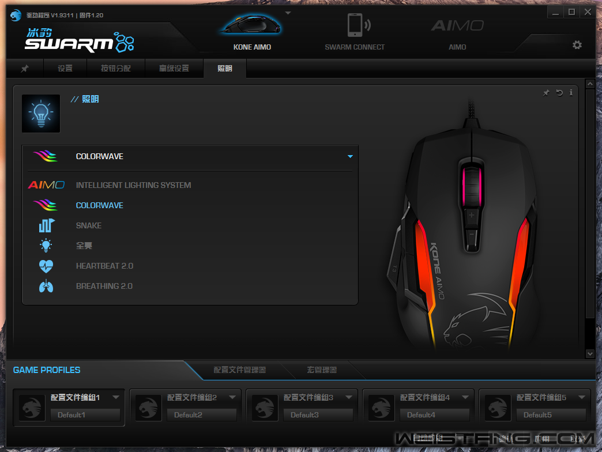The height and width of the screenshot is (452, 602).
Task: Click the scroll up arrow of the panel
Action: [x=590, y=84]
